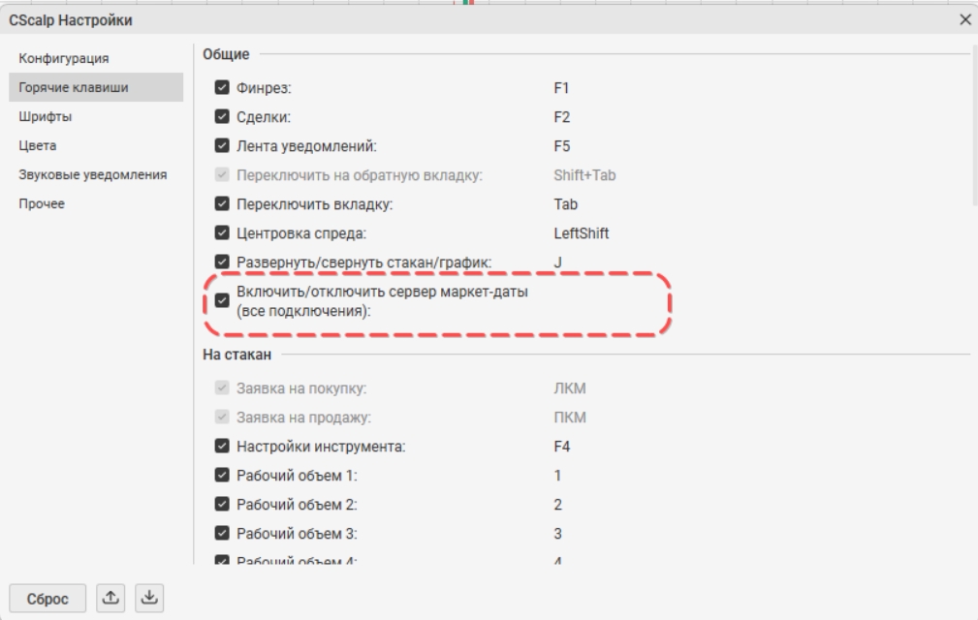Uncheck the Финрез hotkey checkbox
Image resolution: width=978 pixels, height=620 pixels.
[222, 87]
